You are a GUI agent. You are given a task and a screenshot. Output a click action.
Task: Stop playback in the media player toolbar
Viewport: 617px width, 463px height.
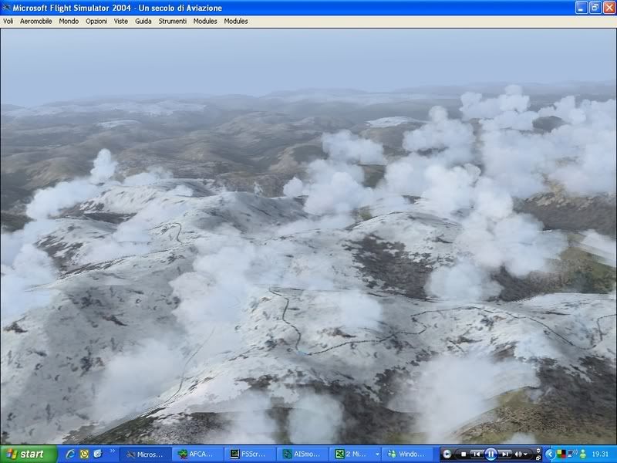click(x=464, y=455)
